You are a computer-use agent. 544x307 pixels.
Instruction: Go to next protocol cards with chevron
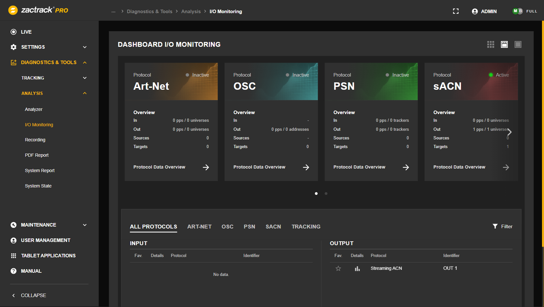(509, 132)
